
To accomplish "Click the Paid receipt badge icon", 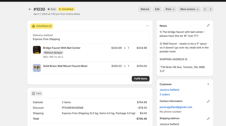I will pos(34,93).
